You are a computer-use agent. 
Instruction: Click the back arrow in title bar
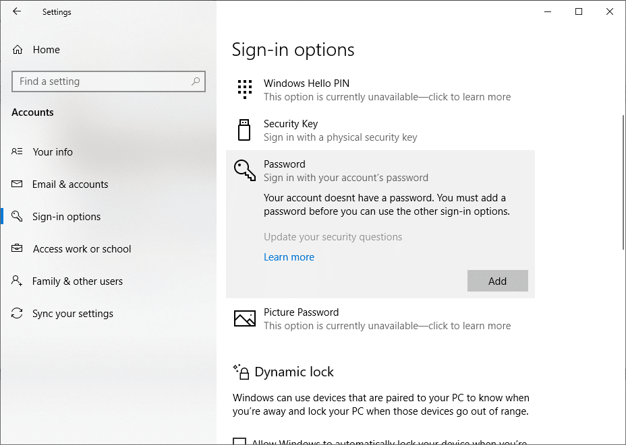(x=17, y=11)
